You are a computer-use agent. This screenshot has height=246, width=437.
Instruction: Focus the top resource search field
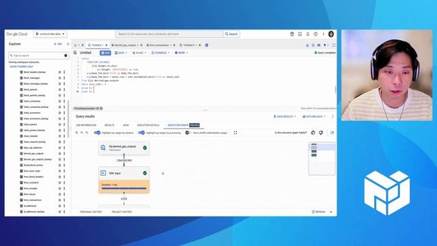click(169, 34)
